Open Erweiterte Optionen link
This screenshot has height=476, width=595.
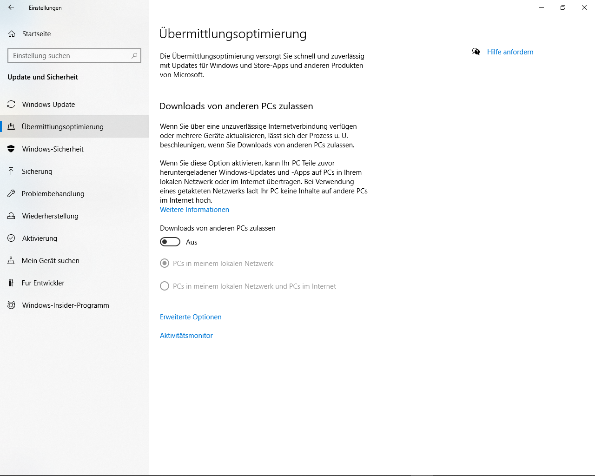[191, 317]
